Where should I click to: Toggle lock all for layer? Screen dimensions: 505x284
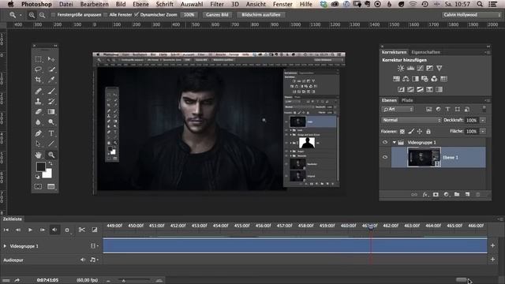coord(428,132)
